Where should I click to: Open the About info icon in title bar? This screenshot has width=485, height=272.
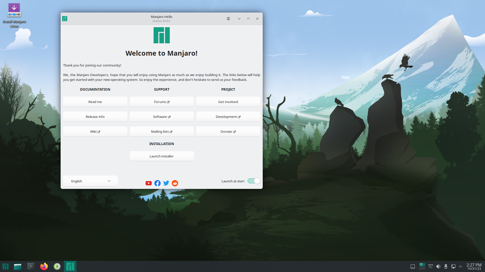click(228, 19)
